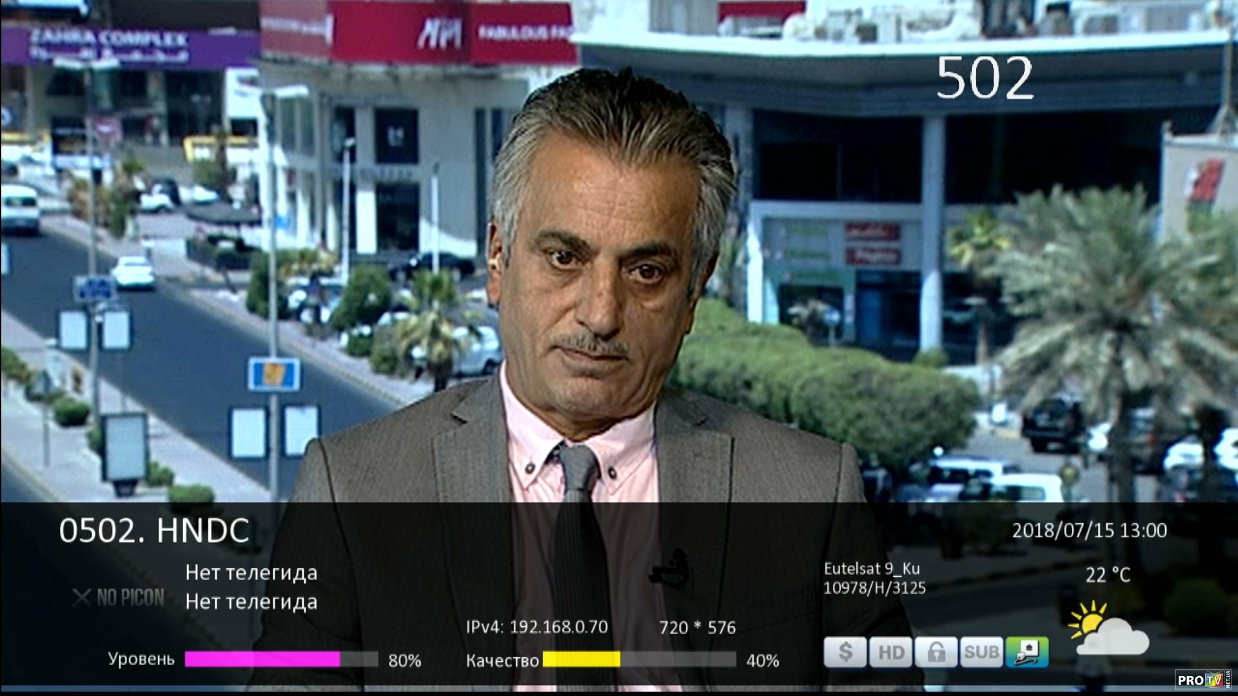
Task: Click the Eutelsat 9_Ku satellite name
Action: coord(872,568)
